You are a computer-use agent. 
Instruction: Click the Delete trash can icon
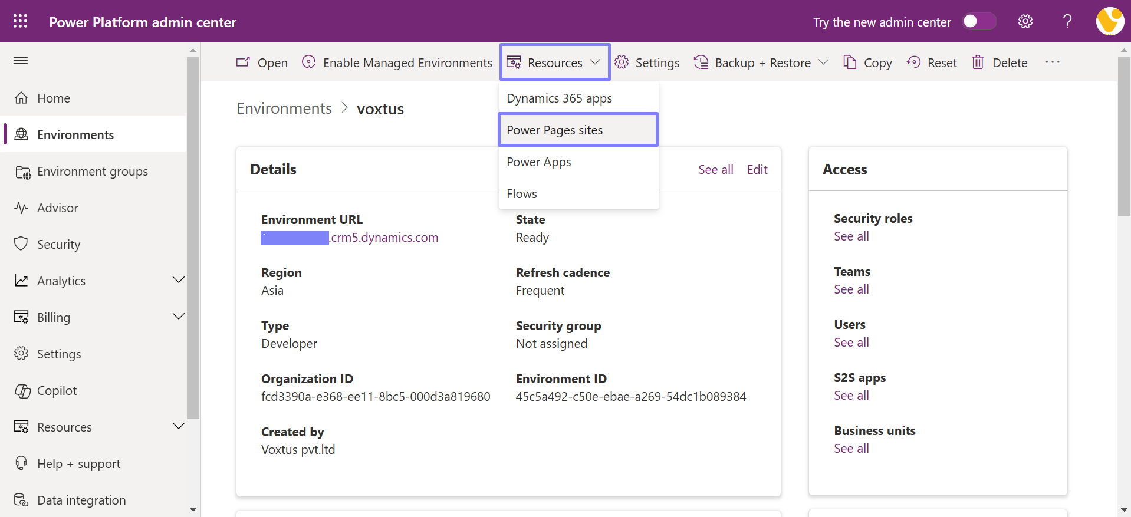click(x=978, y=62)
